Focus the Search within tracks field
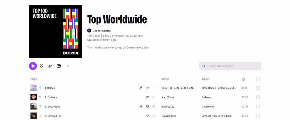This screenshot has width=290, height=120. coord(230,66)
